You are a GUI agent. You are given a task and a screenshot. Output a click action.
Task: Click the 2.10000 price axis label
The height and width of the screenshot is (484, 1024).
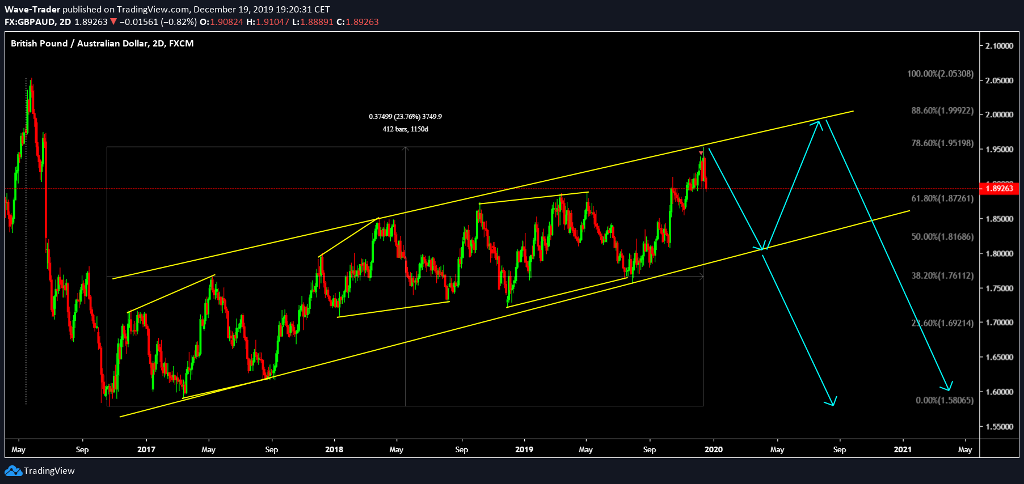(1000, 46)
